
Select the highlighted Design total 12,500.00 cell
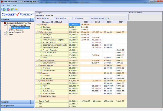pos(74,24)
